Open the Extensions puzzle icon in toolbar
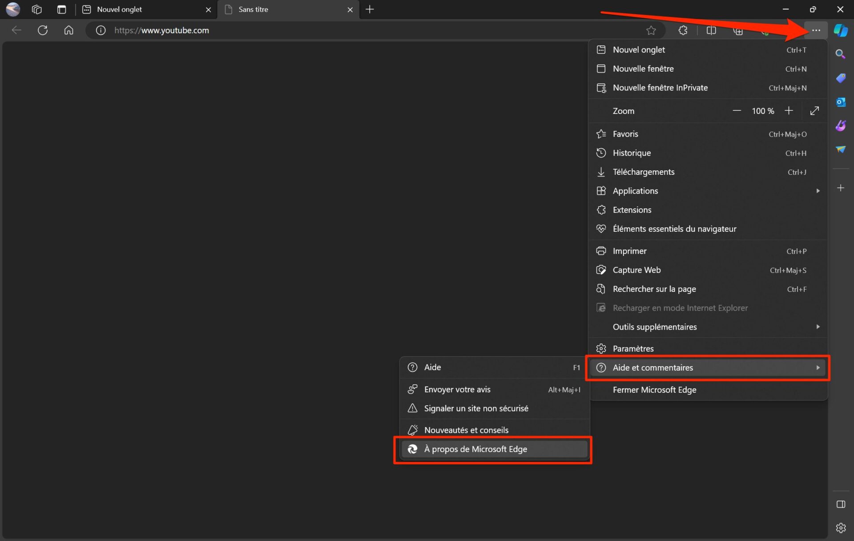This screenshot has height=541, width=854. tap(683, 30)
